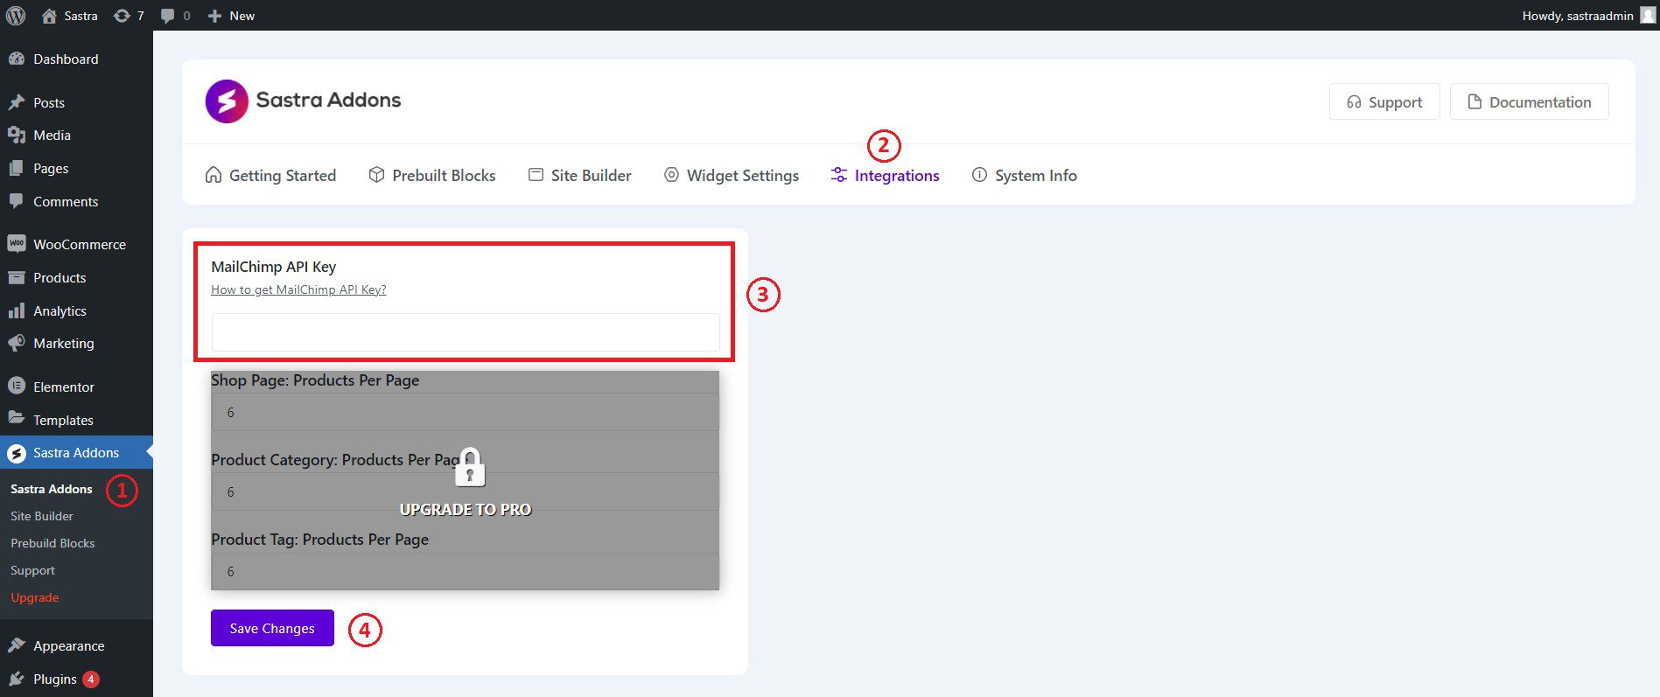Image resolution: width=1660 pixels, height=697 pixels.
Task: Click the UPGRADE TO PRO text
Action: [466, 510]
